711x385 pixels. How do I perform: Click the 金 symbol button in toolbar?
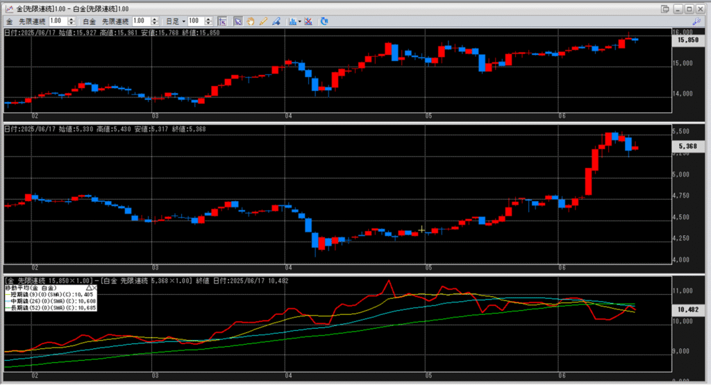coord(10,22)
